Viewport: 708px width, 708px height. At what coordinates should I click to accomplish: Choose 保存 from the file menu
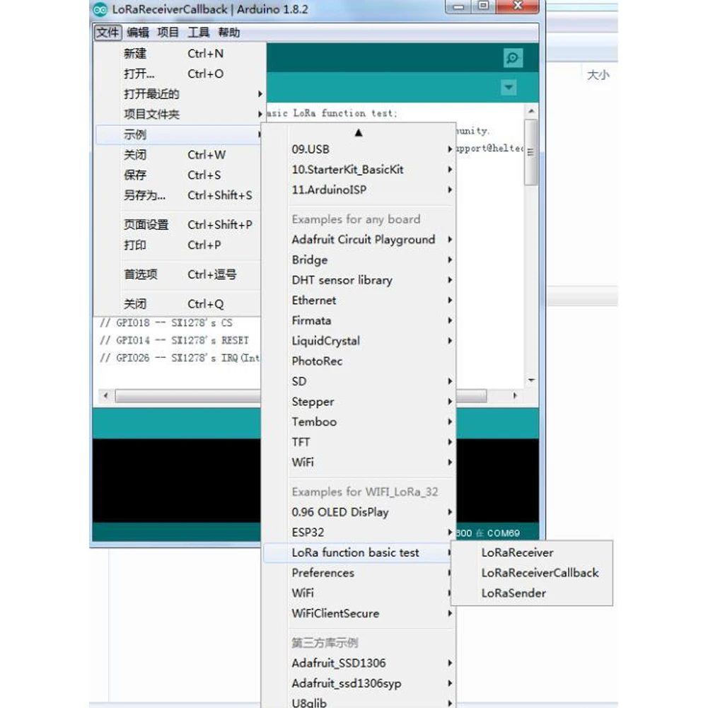[179, 175]
